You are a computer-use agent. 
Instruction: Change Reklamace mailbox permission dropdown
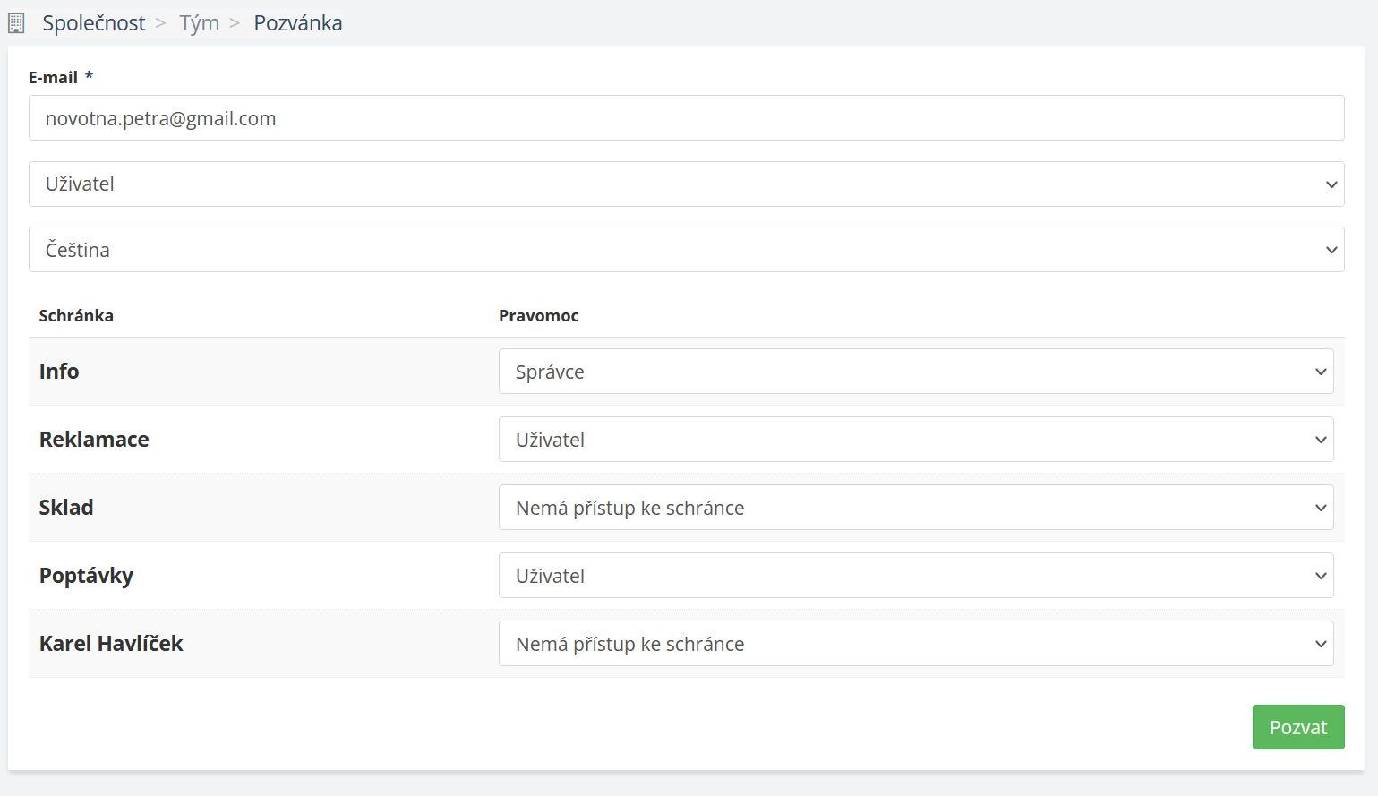coord(915,440)
